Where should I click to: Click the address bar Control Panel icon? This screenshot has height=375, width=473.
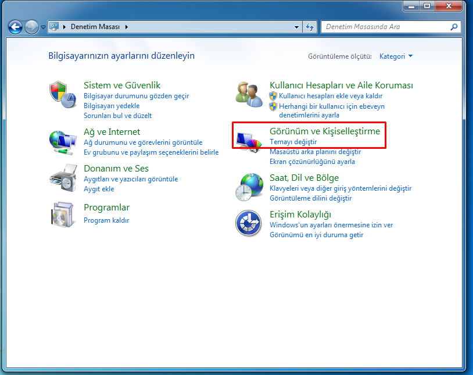coord(54,27)
